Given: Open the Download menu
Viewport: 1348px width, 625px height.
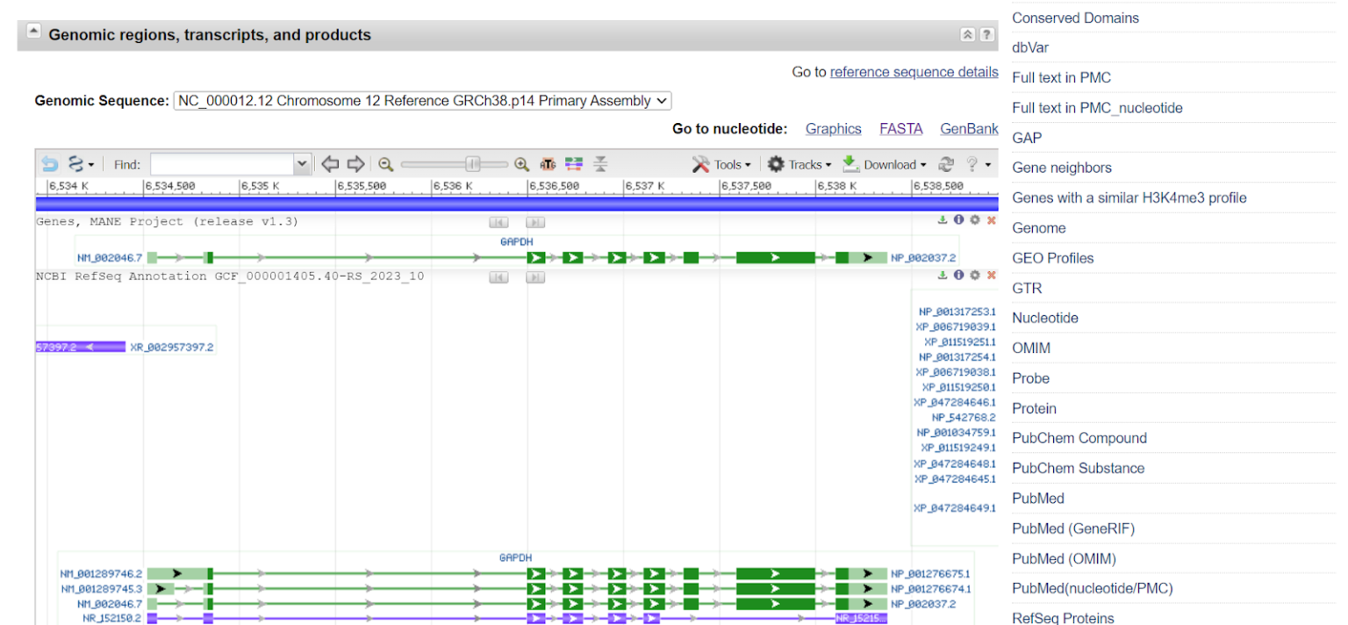Looking at the screenshot, I should pyautogui.click(x=885, y=164).
